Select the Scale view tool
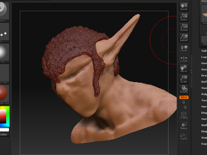This screenshot has width=207, height=155. 184,79
